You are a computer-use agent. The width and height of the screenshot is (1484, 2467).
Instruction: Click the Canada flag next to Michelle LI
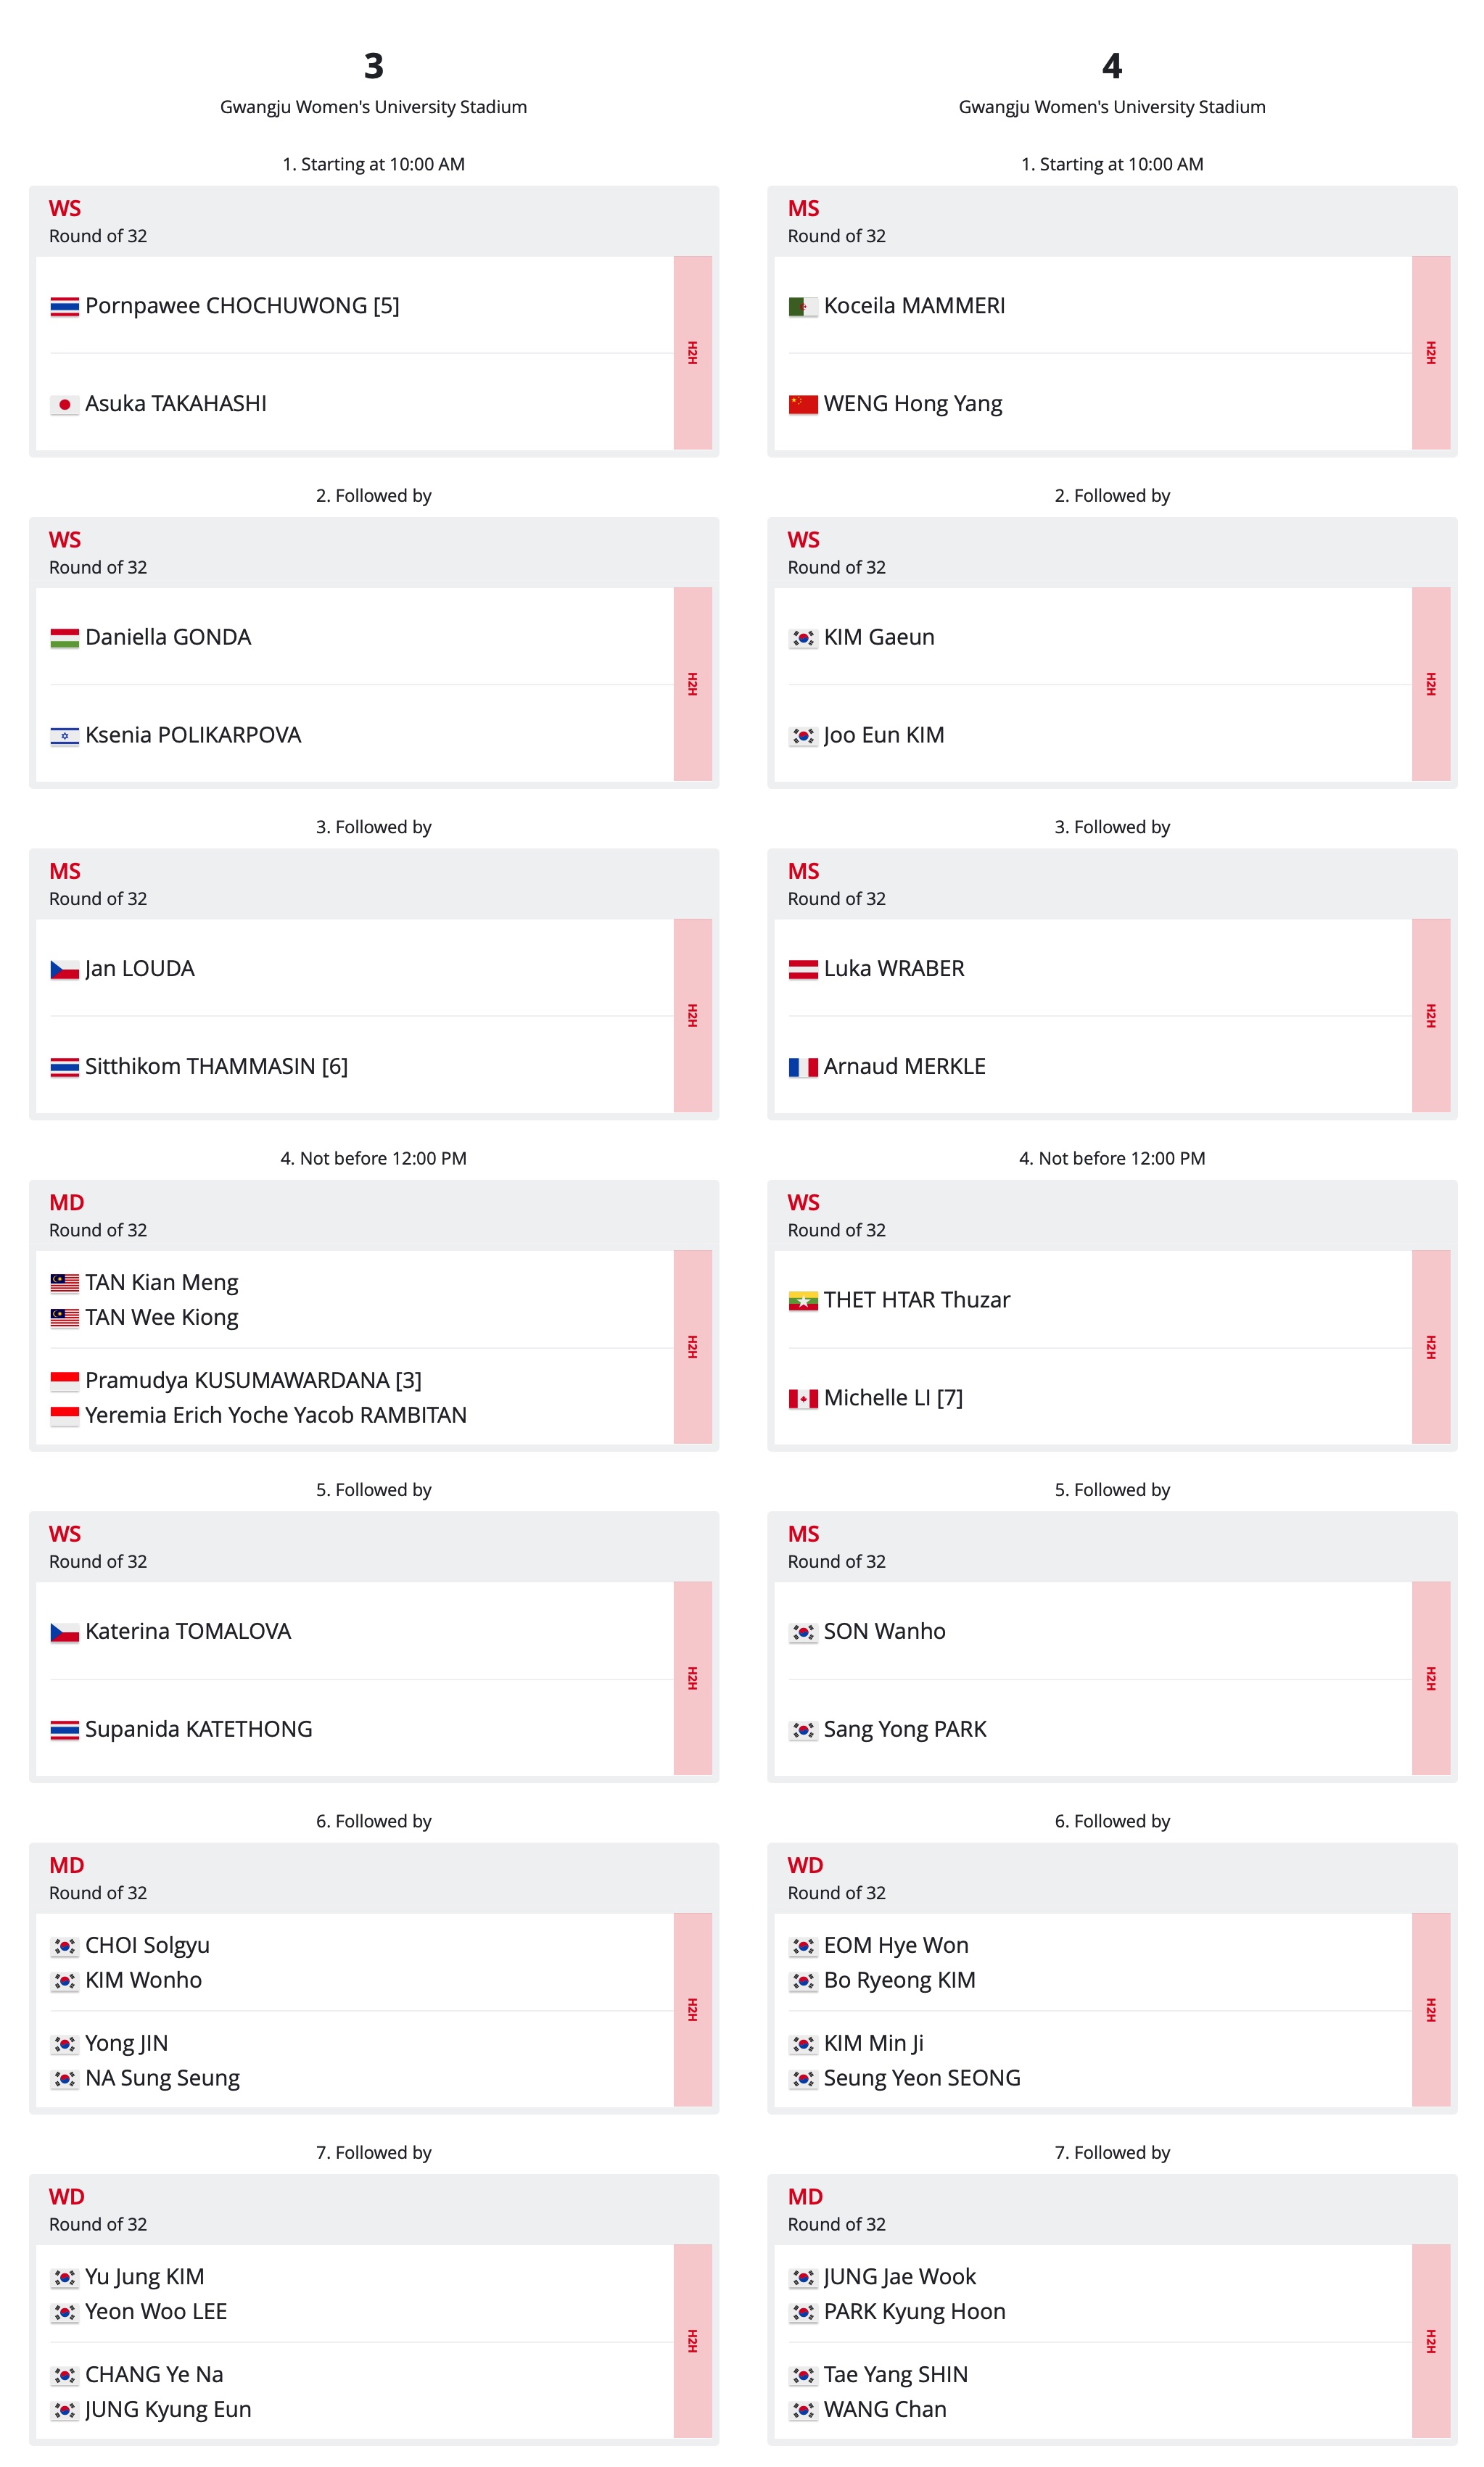click(x=803, y=1398)
